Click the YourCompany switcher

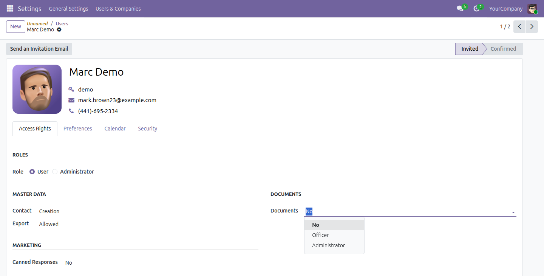pos(506,9)
